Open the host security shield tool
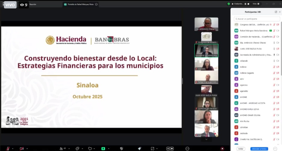 [x=122, y=149]
